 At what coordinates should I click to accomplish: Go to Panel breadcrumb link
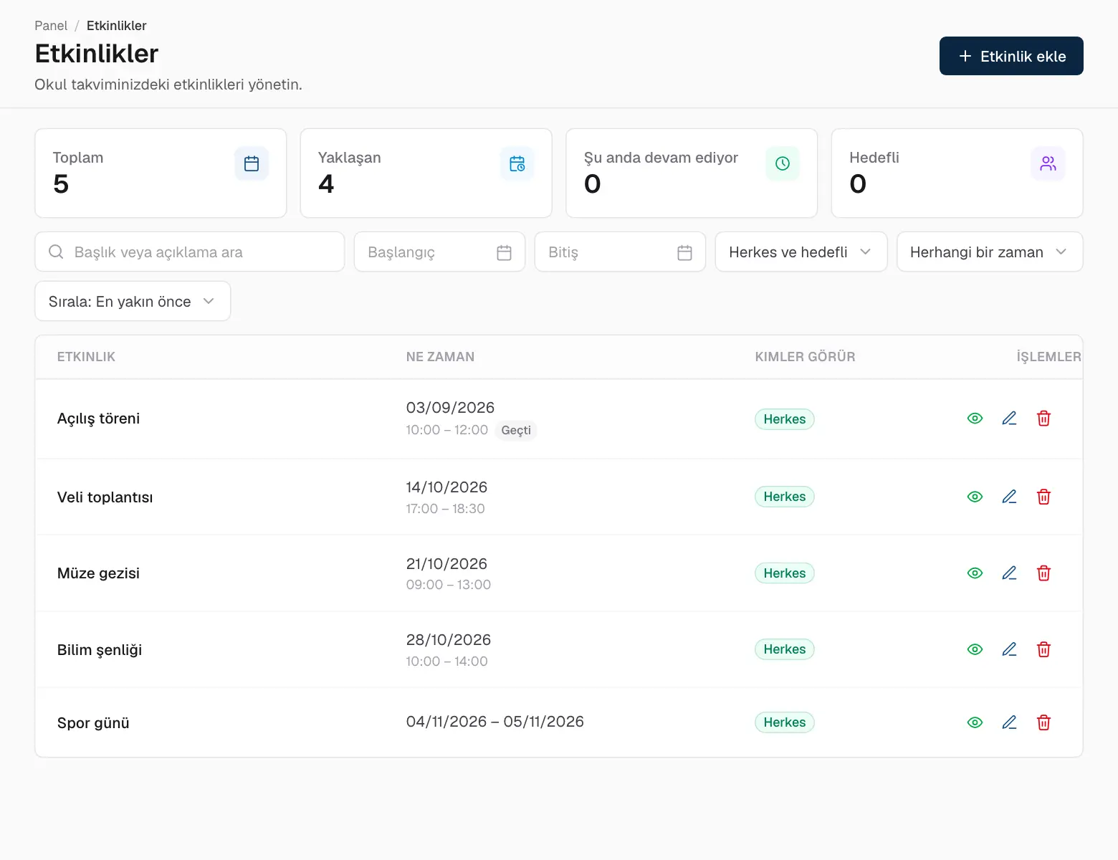[51, 26]
